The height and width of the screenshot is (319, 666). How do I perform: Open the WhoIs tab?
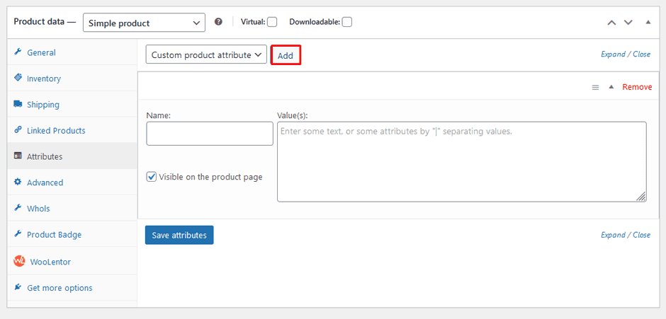(72, 208)
